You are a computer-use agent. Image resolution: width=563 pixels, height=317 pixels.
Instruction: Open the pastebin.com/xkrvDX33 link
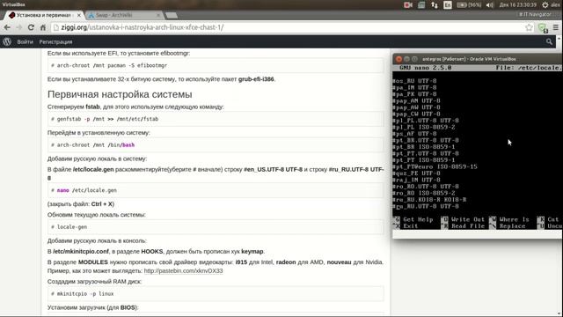pyautogui.click(x=183, y=270)
